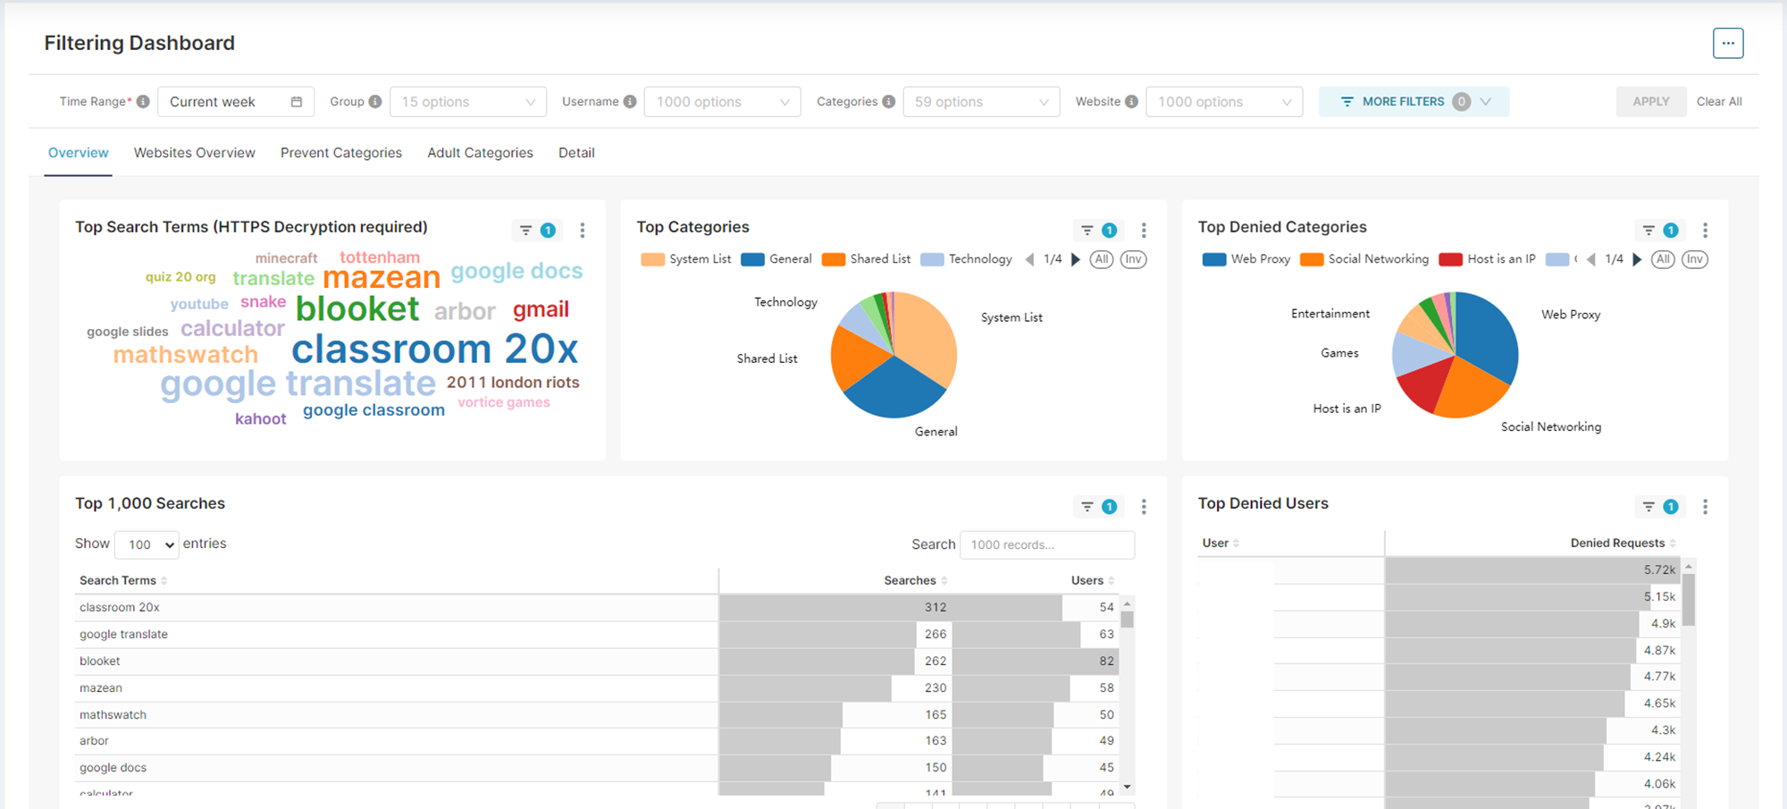Image resolution: width=1787 pixels, height=809 pixels.
Task: Open the Adult Categories tab
Action: pos(480,153)
